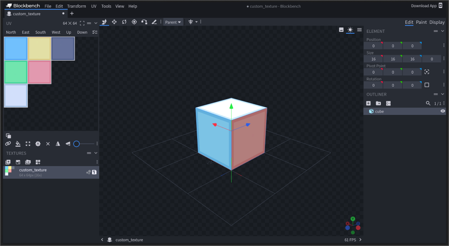Collapse the Element panel
Image resolution: width=449 pixels, height=246 pixels.
[442, 31]
